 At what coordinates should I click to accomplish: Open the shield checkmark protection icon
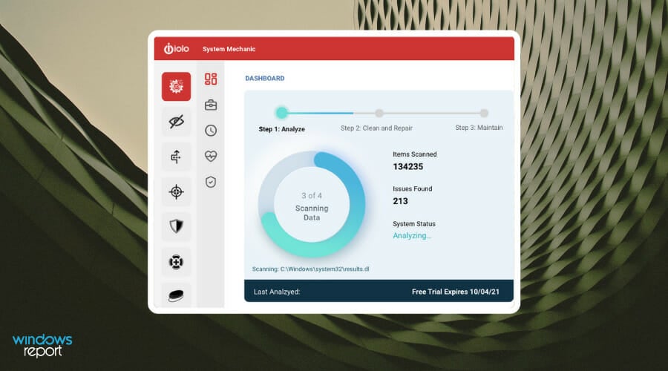tap(211, 182)
